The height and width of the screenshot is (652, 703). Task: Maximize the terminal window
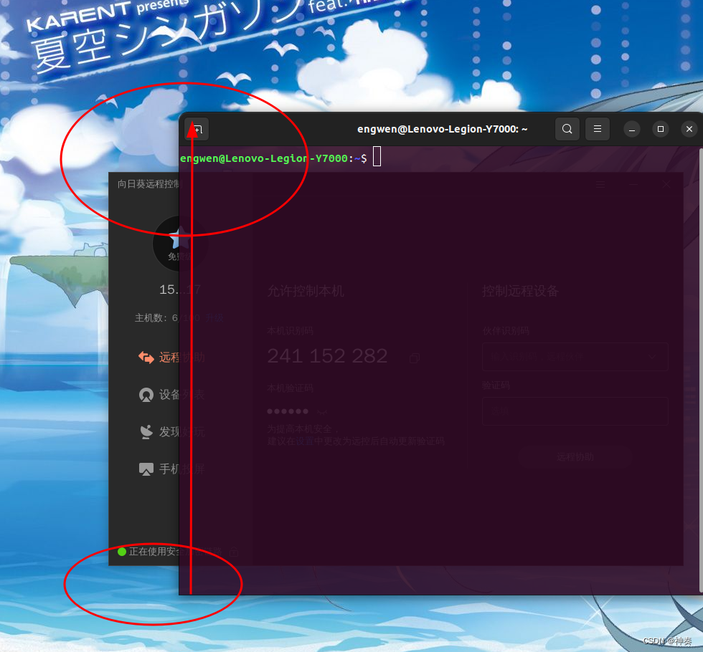[x=661, y=129]
